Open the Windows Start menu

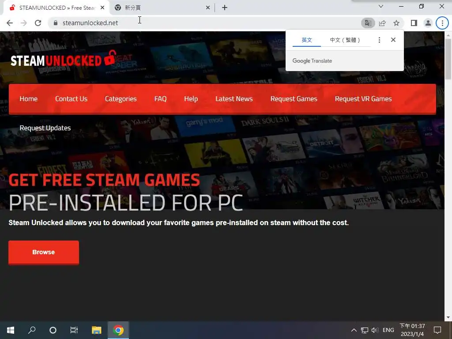coord(11,330)
